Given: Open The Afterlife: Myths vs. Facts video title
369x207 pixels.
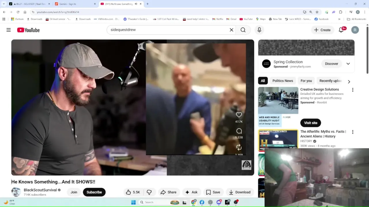Looking at the screenshot, I should pos(323,134).
